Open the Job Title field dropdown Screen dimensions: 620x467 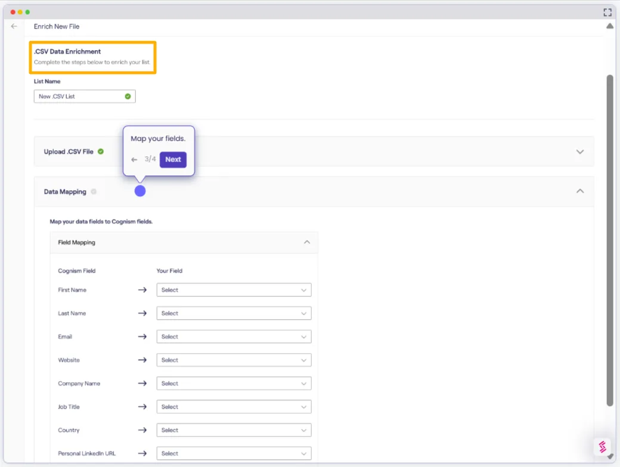[x=234, y=407]
